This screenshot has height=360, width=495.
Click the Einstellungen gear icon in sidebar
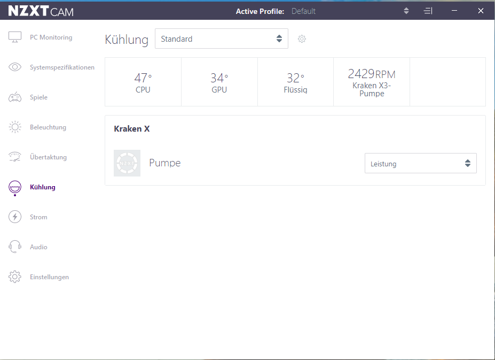15,277
